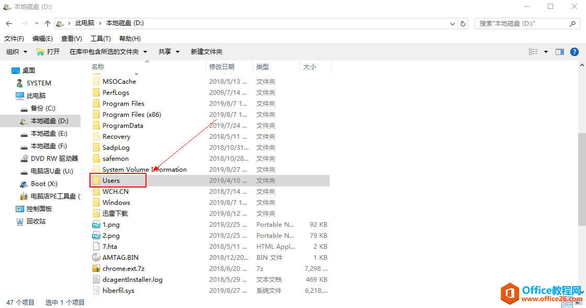This screenshot has width=586, height=308.
Task: Open the 查看(V) menu
Action: point(71,39)
